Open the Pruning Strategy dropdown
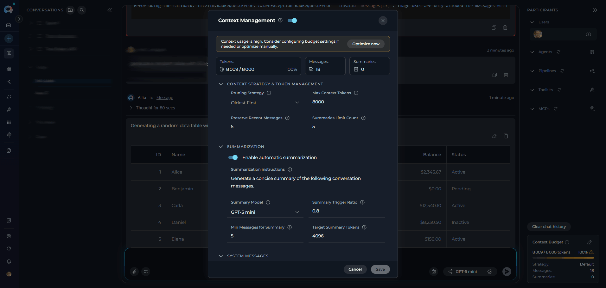606x288 pixels. point(265,103)
